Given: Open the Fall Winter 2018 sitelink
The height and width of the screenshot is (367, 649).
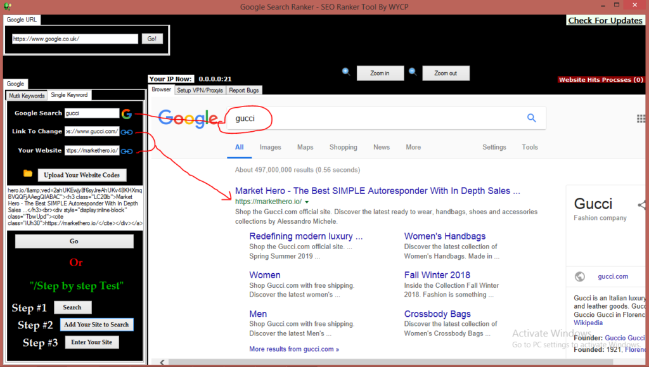Looking at the screenshot, I should 437,275.
